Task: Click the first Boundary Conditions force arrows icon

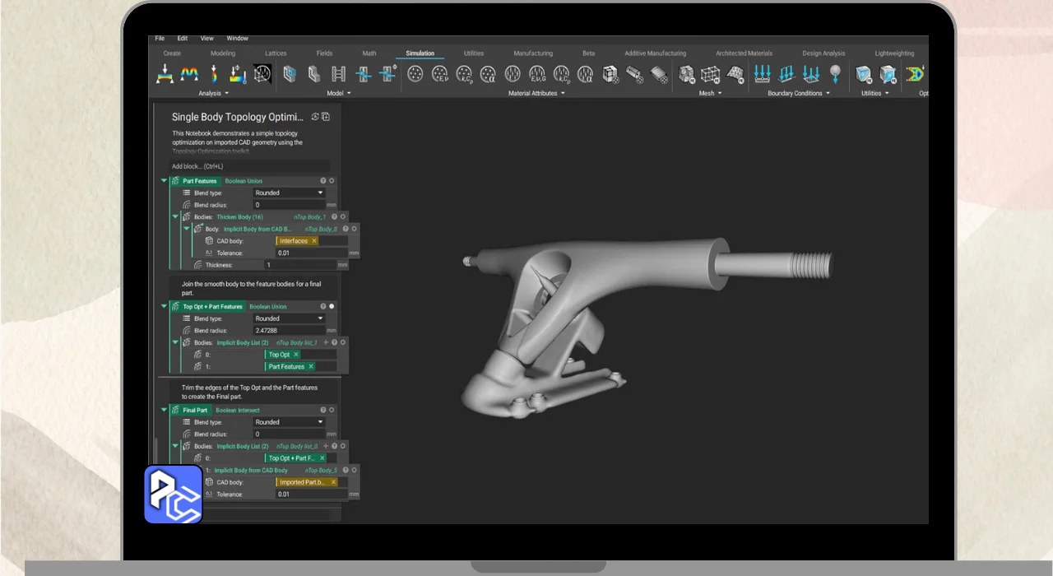Action: 763,74
